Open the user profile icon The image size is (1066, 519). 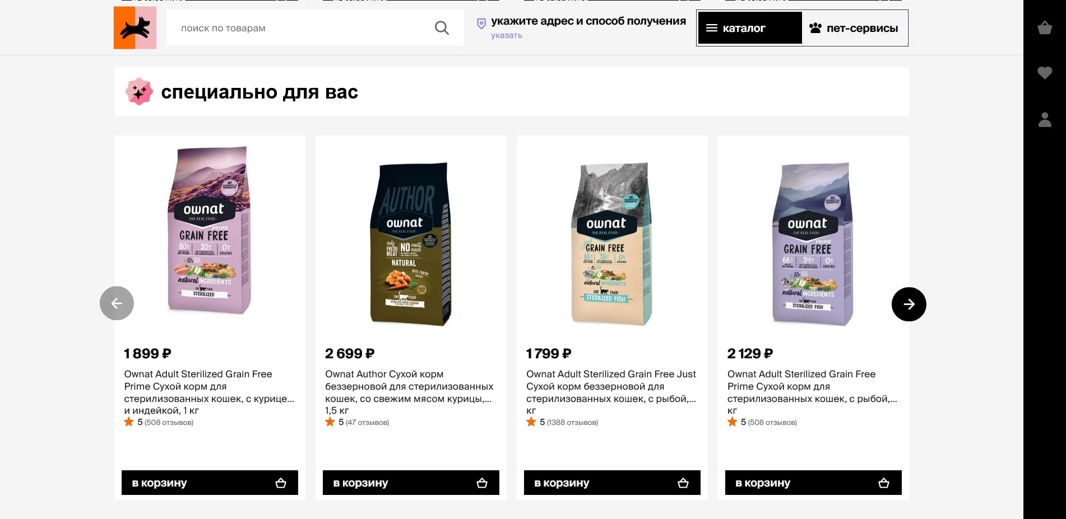(x=1045, y=119)
